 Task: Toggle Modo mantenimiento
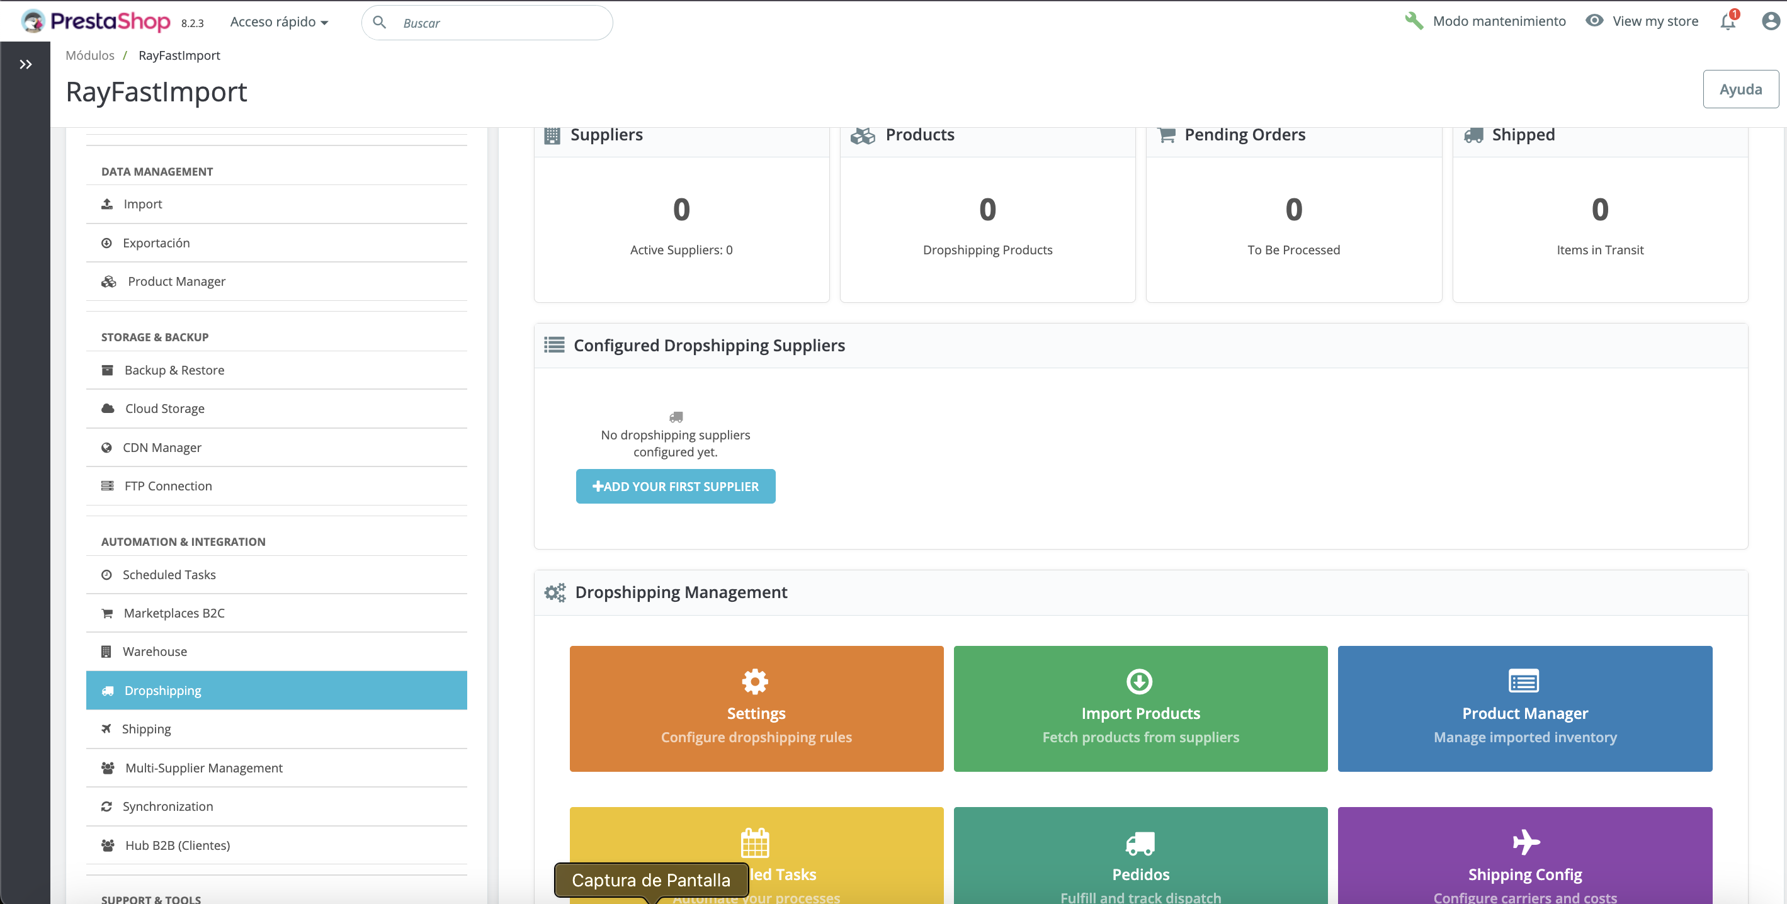coord(1484,21)
